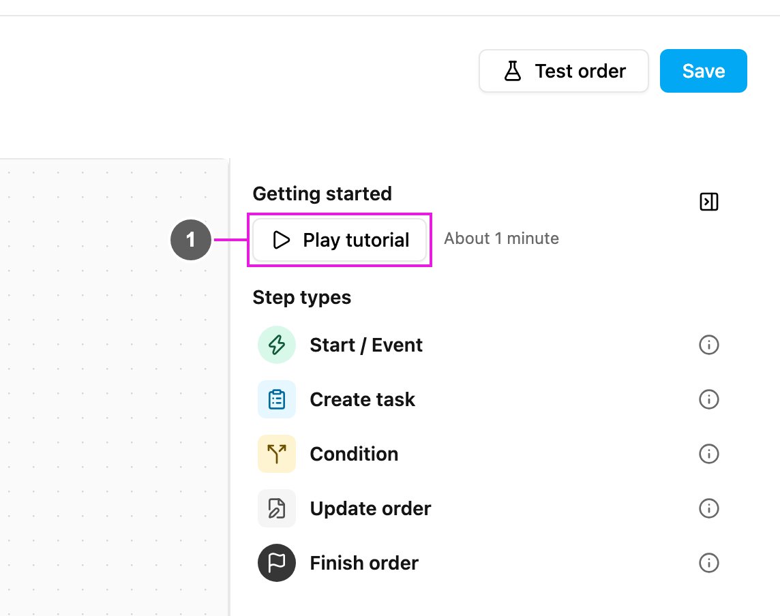
Task: Click the Test order button
Action: click(x=564, y=71)
